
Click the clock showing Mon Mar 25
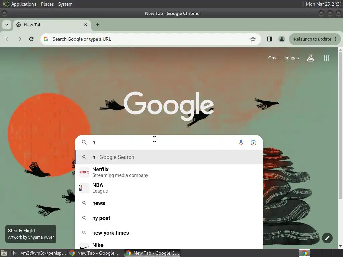324,4
